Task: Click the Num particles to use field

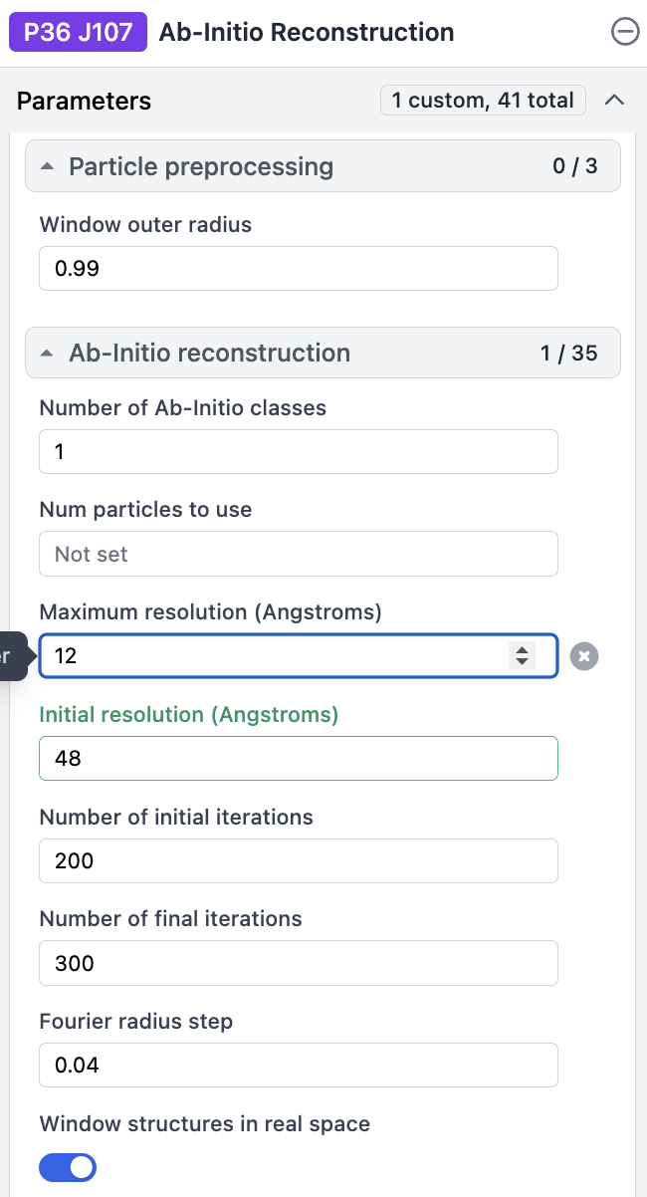Action: pyautogui.click(x=299, y=554)
